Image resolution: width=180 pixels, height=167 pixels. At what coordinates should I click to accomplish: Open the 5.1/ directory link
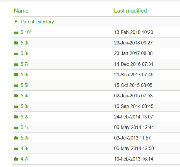pos(25,128)
